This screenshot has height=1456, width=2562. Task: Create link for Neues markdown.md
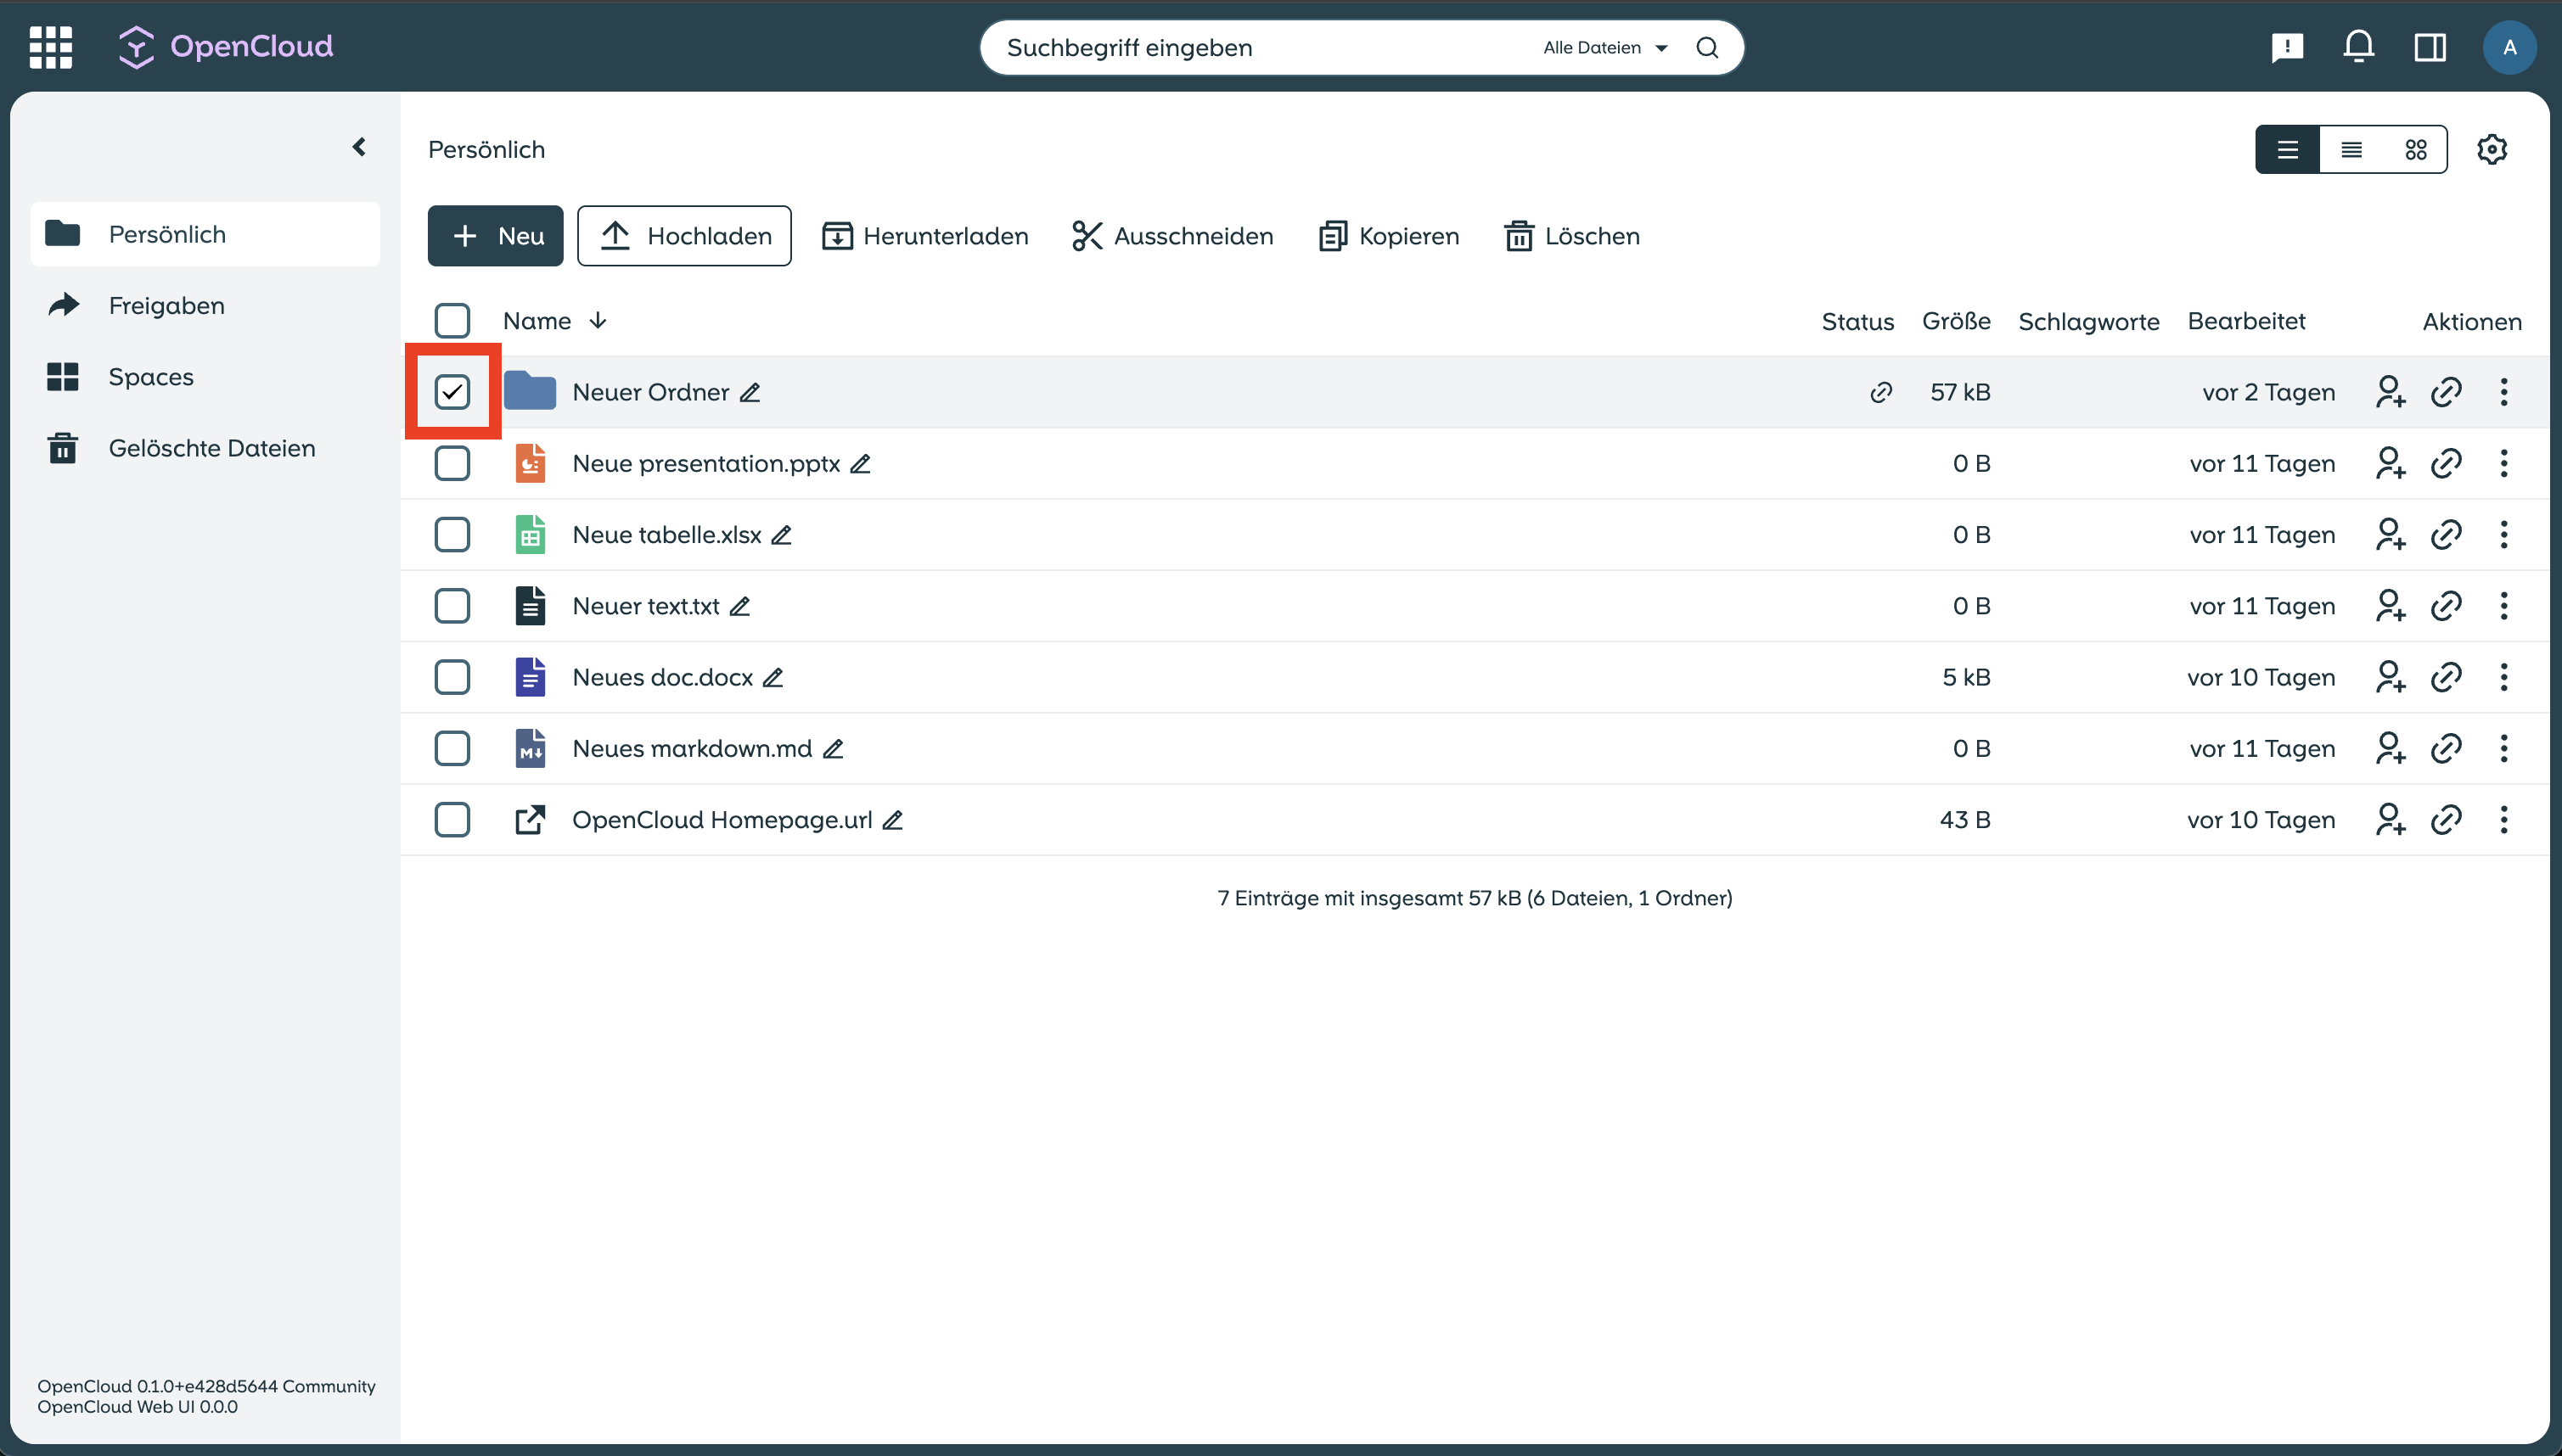[2446, 748]
